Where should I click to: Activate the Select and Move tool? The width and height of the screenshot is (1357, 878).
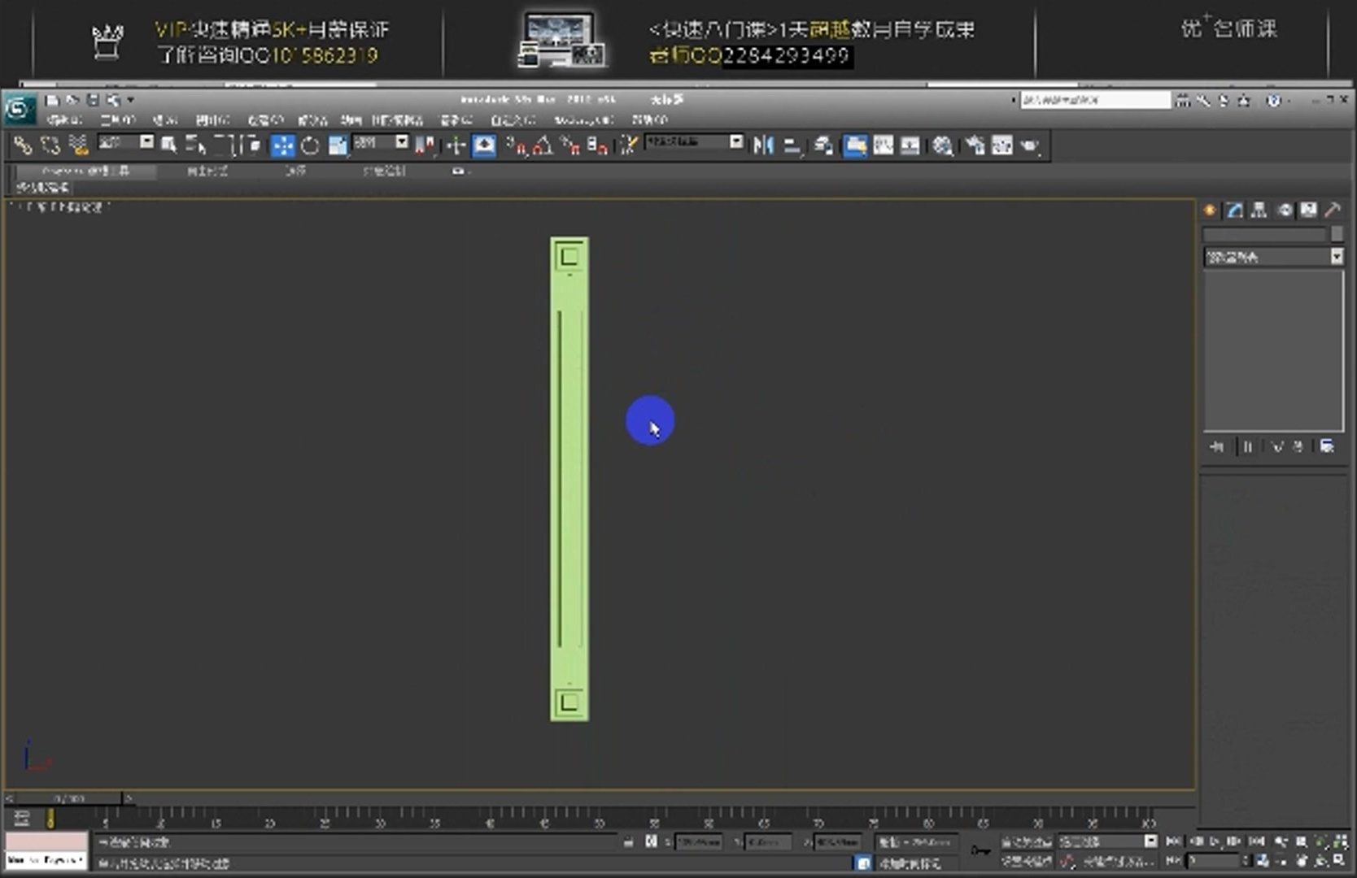pos(282,146)
